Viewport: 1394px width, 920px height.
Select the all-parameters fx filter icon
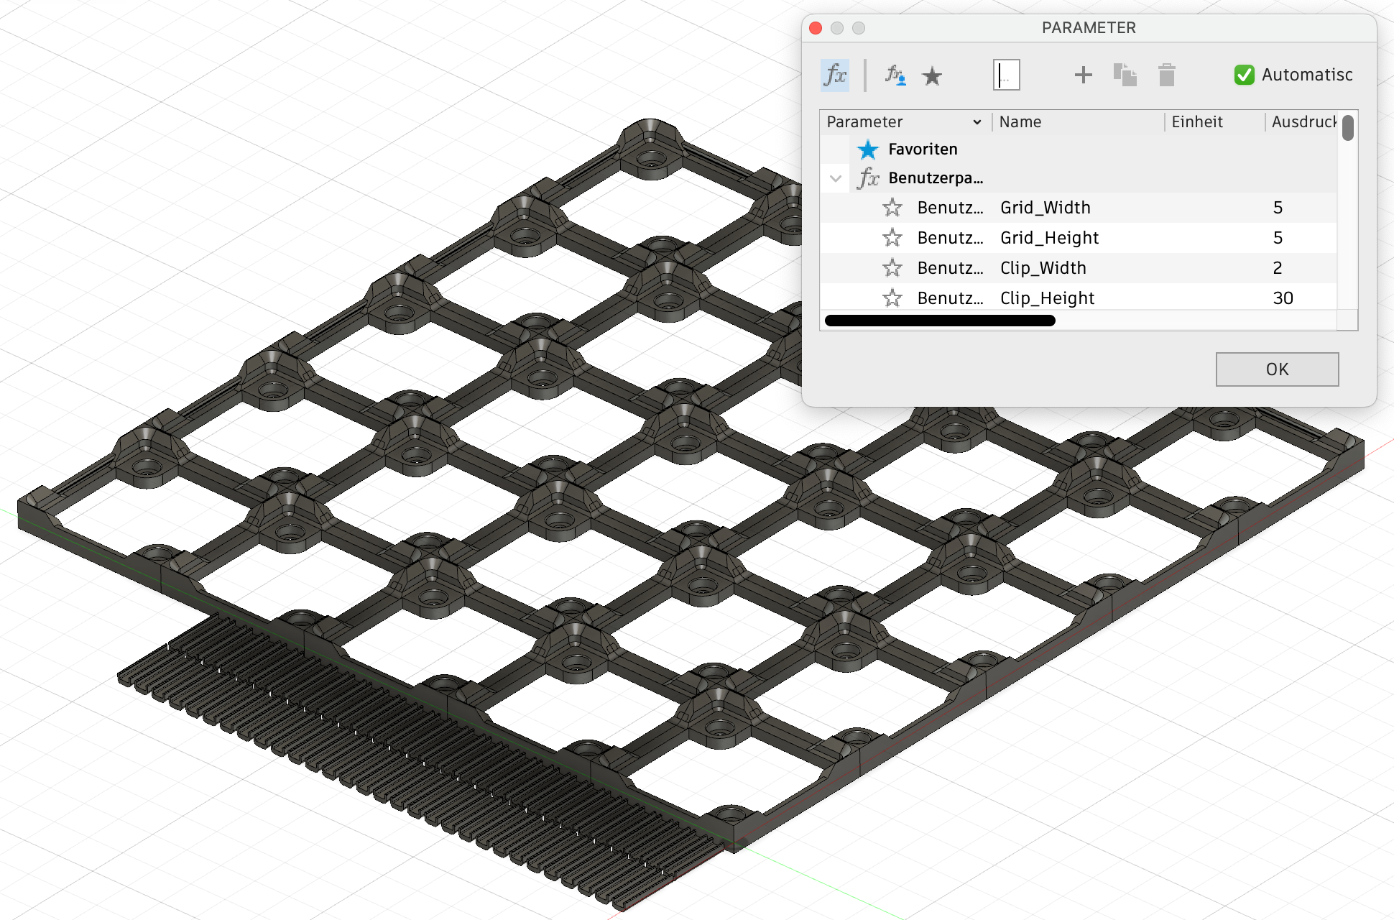pyautogui.click(x=834, y=74)
